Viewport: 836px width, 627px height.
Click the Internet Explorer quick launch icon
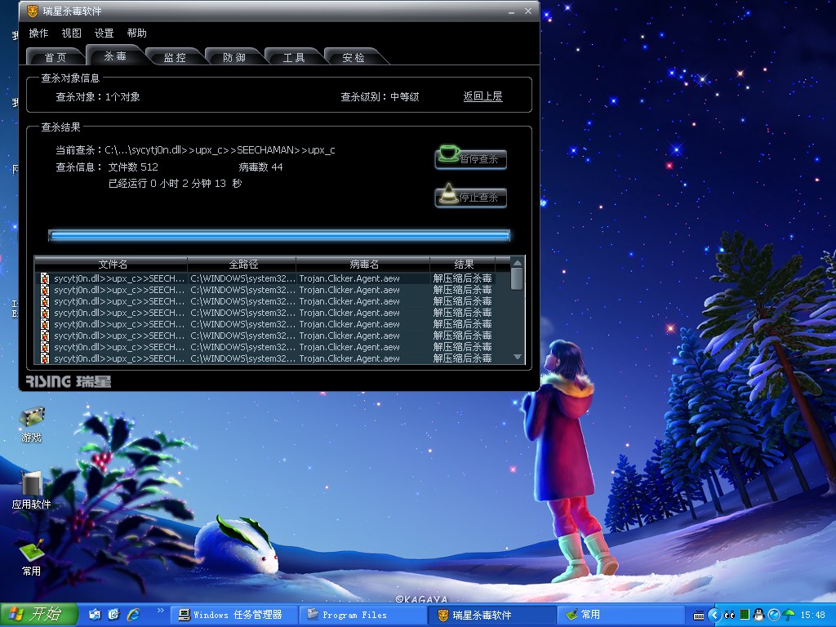(131, 614)
